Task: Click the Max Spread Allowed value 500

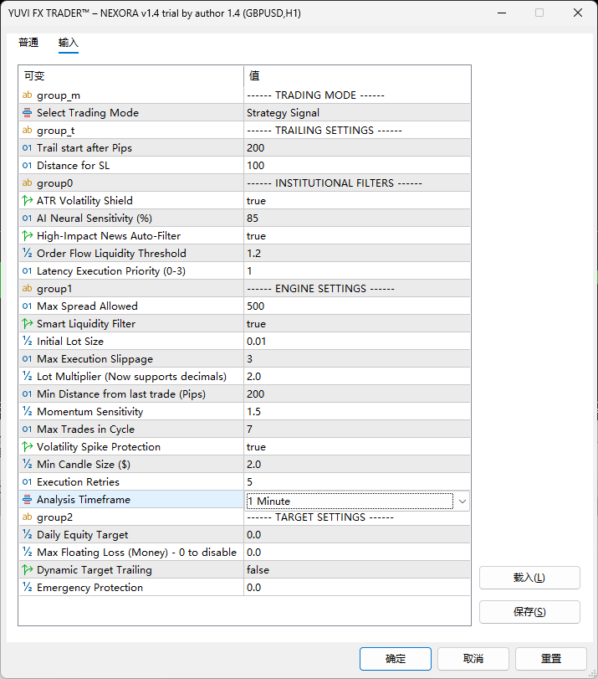Action: click(x=256, y=306)
